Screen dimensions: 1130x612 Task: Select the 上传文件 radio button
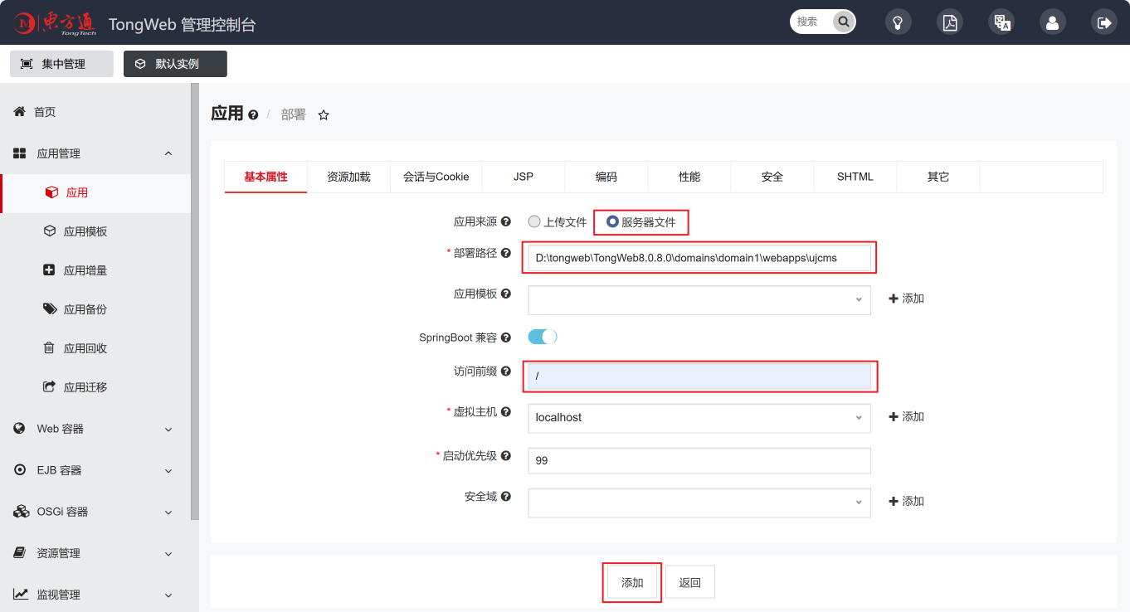(x=534, y=221)
